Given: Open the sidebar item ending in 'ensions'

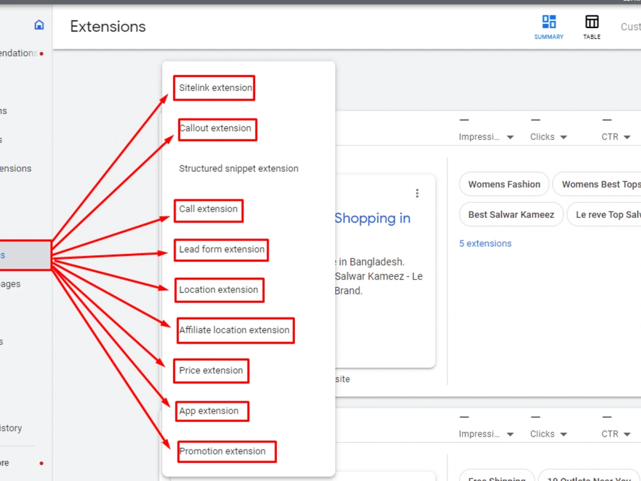Looking at the screenshot, I should click(x=15, y=169).
